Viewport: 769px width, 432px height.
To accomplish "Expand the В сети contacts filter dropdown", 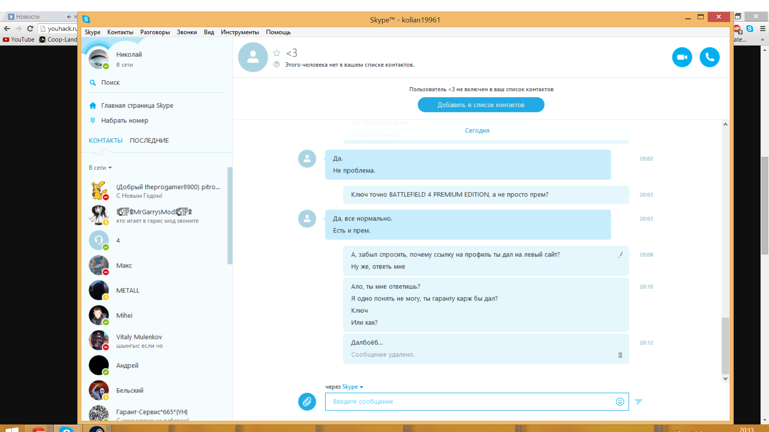I will pyautogui.click(x=100, y=168).
